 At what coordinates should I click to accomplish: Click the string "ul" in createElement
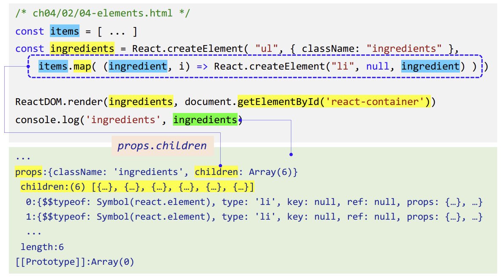point(266,48)
